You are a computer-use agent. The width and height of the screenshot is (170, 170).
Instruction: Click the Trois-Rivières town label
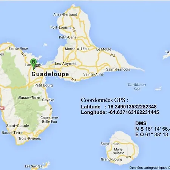[x=30, y=139]
